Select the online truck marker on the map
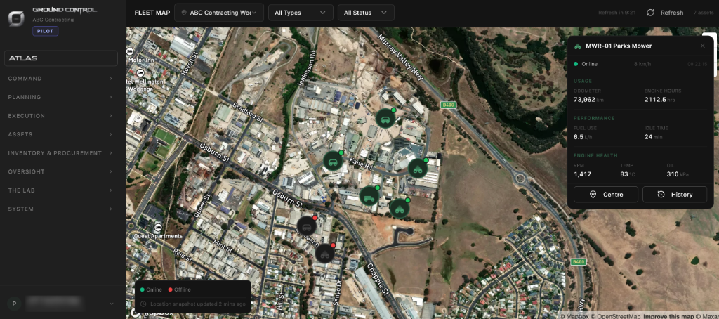The image size is (719, 319). pos(369,196)
